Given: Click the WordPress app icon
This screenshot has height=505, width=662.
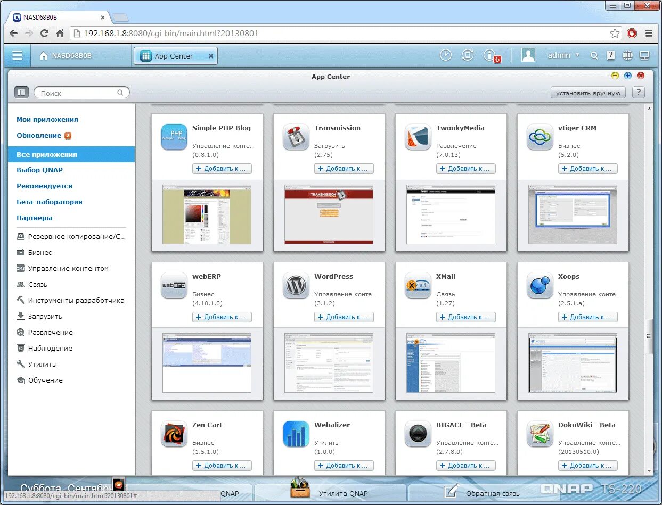Looking at the screenshot, I should pos(296,286).
